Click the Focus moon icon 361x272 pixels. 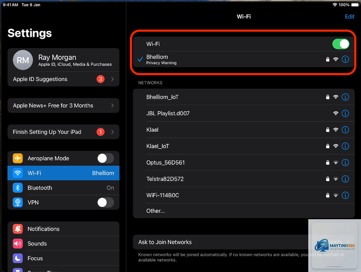point(18,258)
